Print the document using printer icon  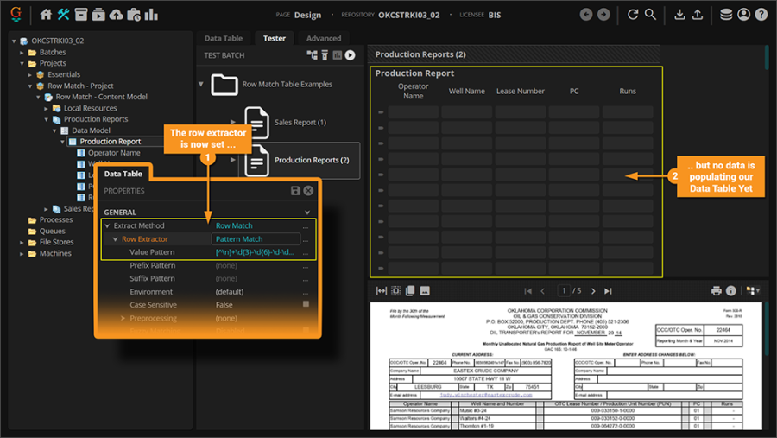point(716,291)
